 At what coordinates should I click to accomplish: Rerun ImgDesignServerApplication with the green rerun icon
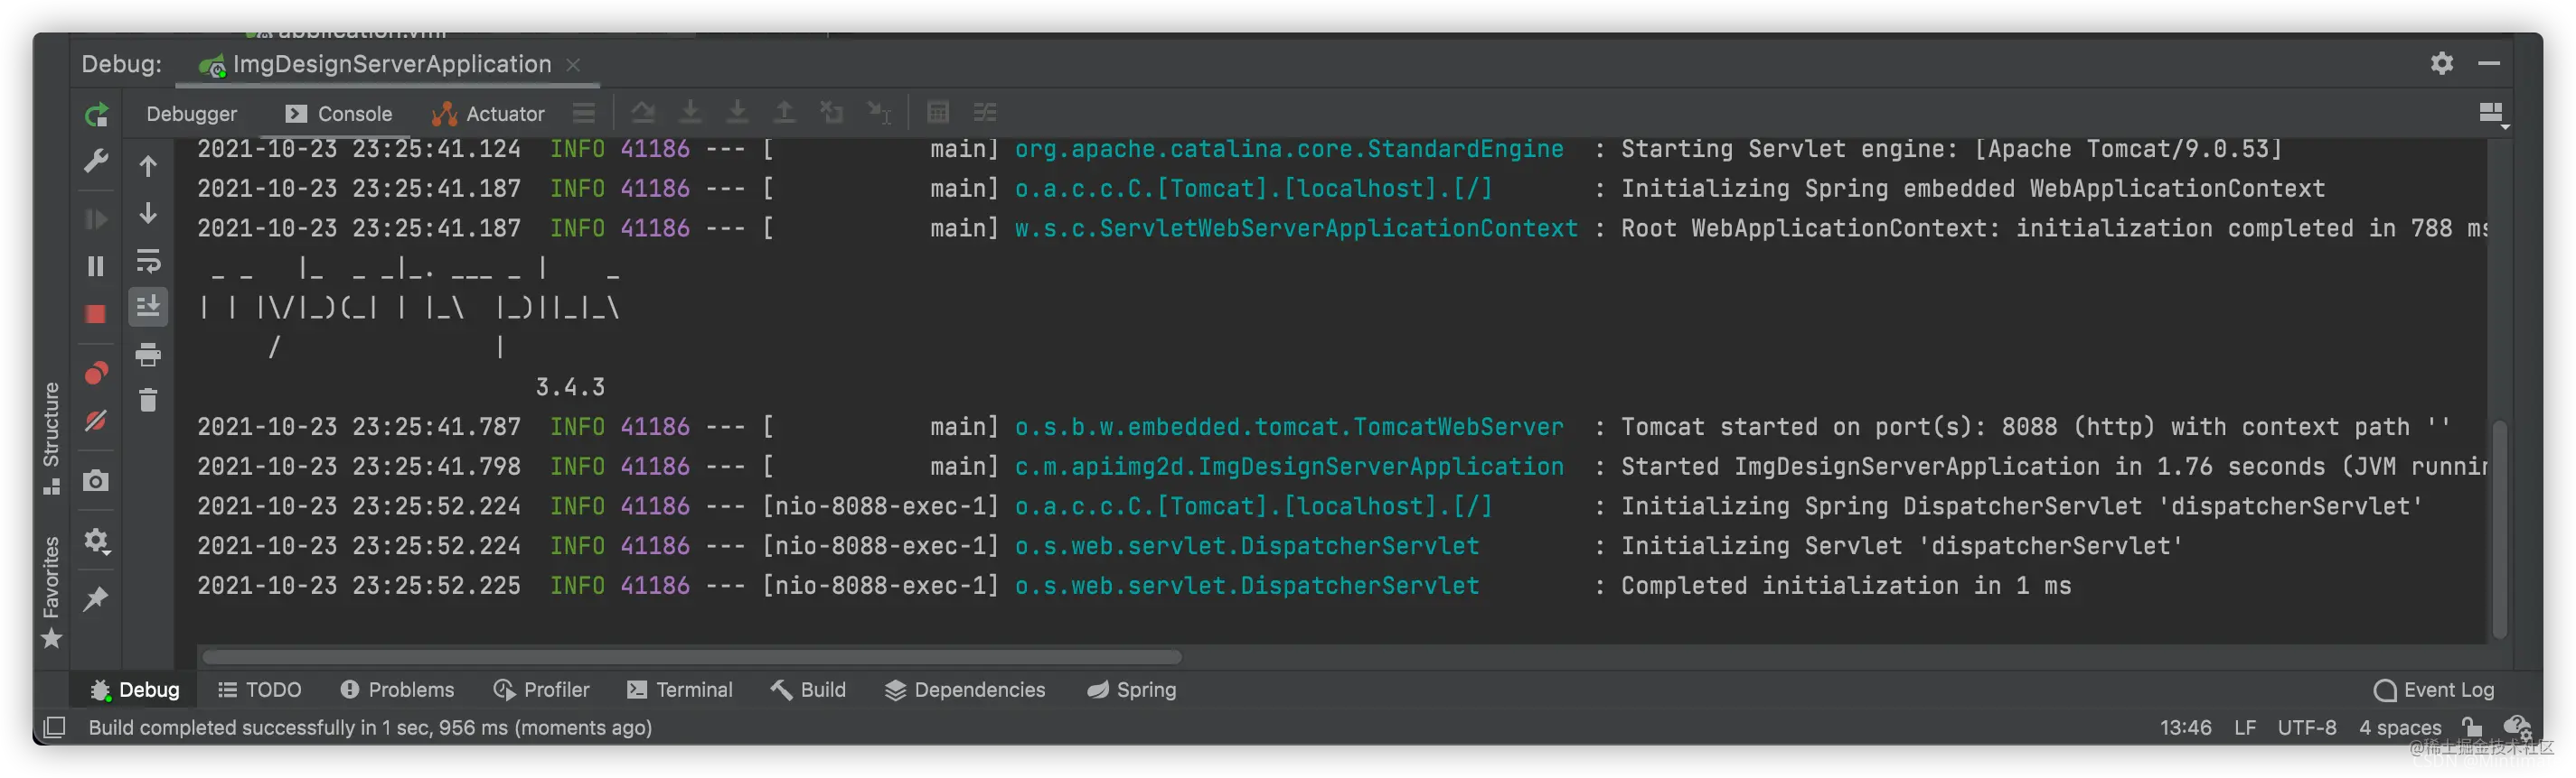coord(96,115)
